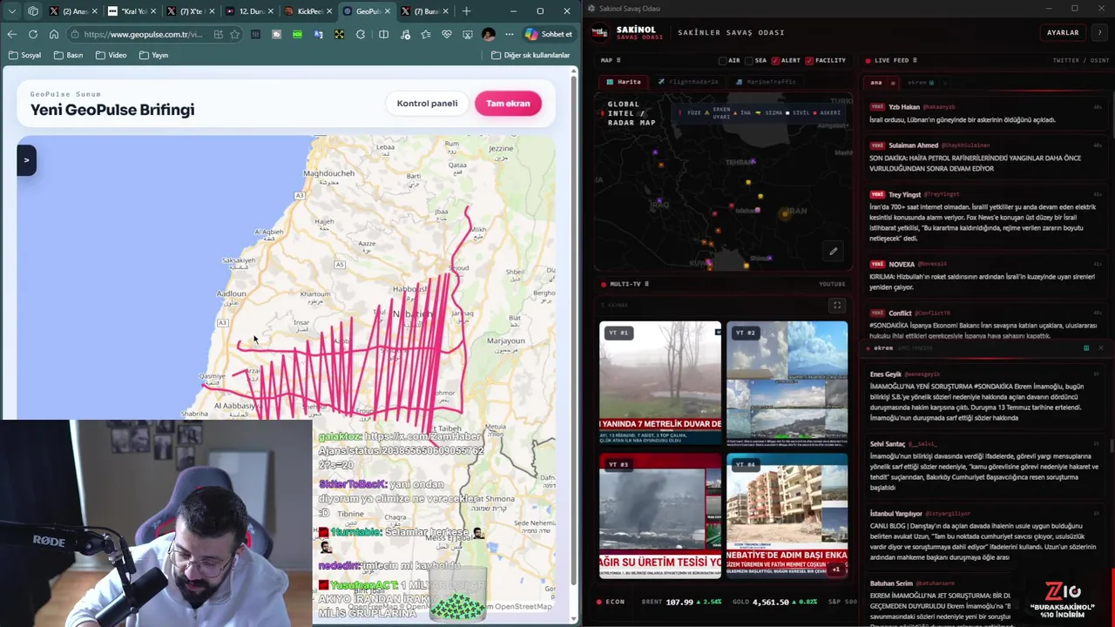Click the MULTI-TV panel drag handle
Screen dimensions: 1115x627
(646, 284)
